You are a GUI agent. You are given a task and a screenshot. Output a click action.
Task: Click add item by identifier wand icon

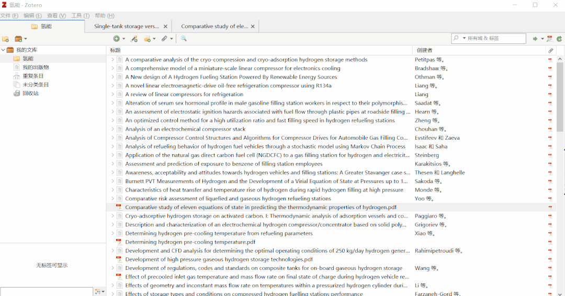coord(134,39)
